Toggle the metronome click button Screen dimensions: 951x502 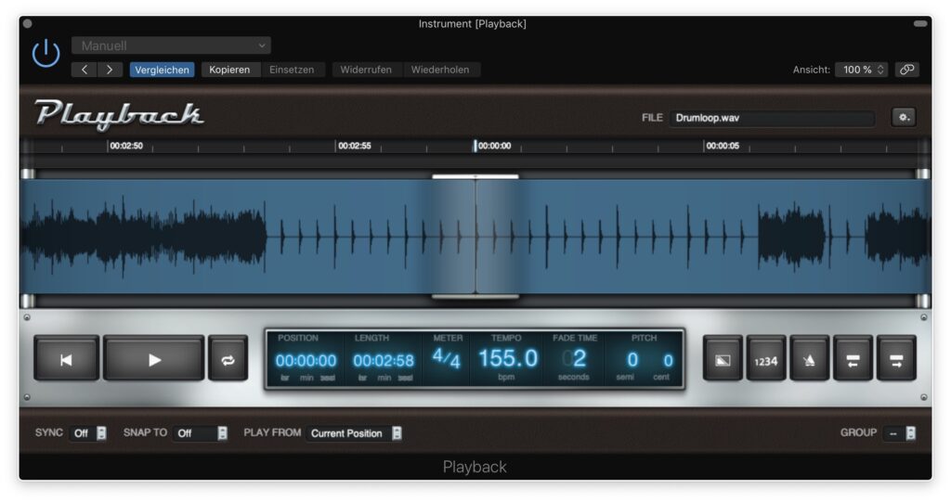(809, 359)
